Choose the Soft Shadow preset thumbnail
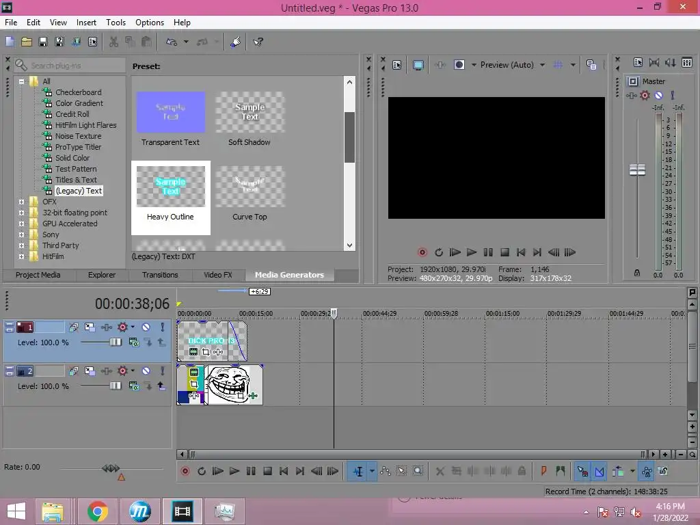700x525 pixels. [x=250, y=112]
